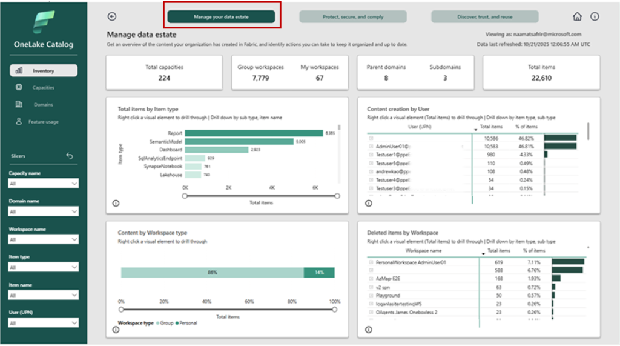The height and width of the screenshot is (346, 620).
Task: Open info icon in Content by Workspace type
Action: click(x=116, y=330)
